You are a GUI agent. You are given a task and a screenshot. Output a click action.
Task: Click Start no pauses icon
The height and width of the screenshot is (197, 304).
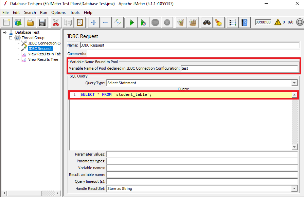(143, 22)
